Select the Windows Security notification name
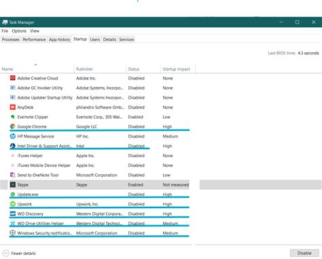Screen dimensions: 322x259 tap(45, 233)
